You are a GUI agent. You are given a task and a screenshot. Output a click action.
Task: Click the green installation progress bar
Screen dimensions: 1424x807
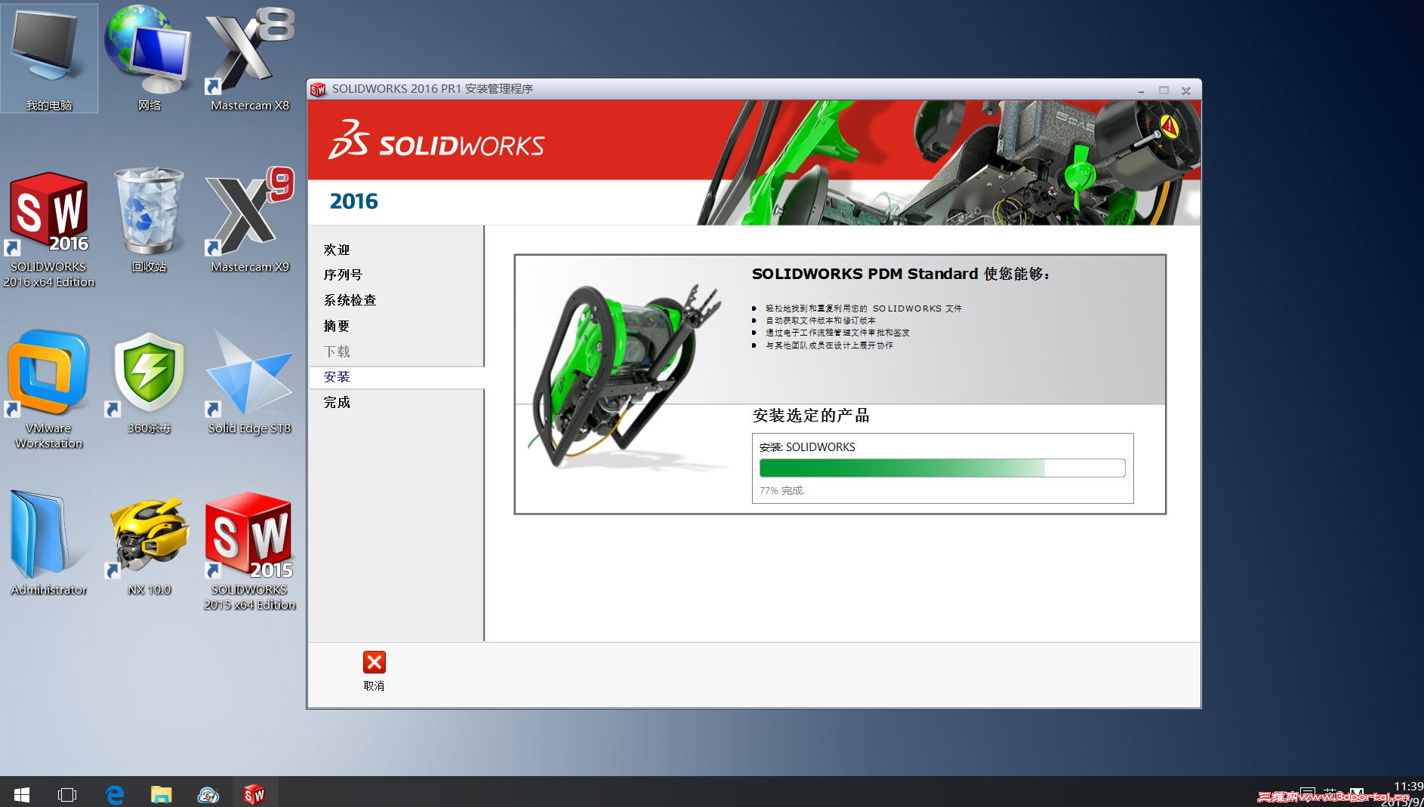pos(942,468)
